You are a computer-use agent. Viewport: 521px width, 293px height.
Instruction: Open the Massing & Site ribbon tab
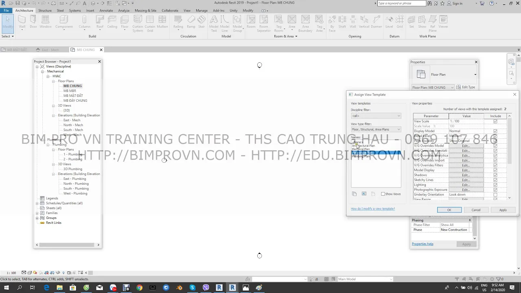click(x=145, y=11)
